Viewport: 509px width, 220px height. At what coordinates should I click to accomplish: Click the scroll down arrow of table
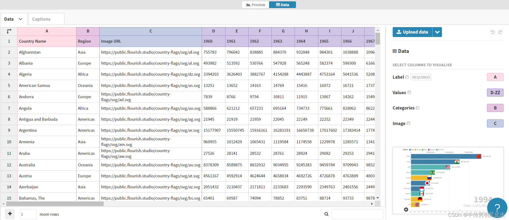tap(378, 198)
